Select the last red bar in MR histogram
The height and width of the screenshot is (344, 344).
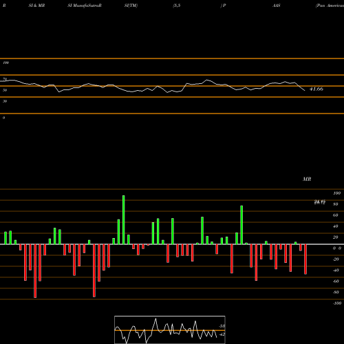pos(305,259)
